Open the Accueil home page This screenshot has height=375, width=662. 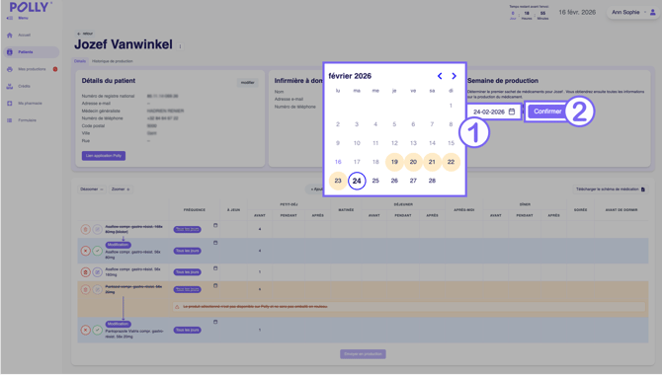coord(24,35)
